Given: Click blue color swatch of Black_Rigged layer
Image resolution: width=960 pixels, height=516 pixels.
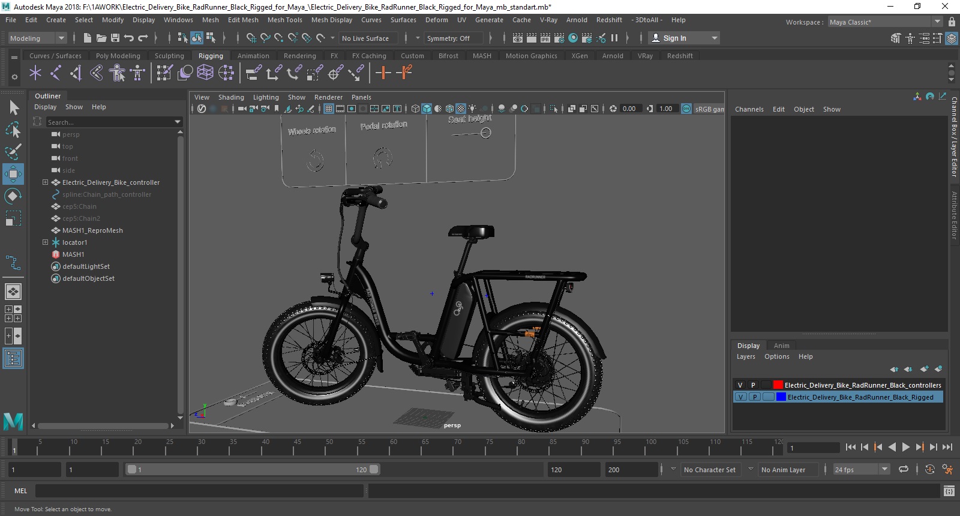Looking at the screenshot, I should 781,397.
